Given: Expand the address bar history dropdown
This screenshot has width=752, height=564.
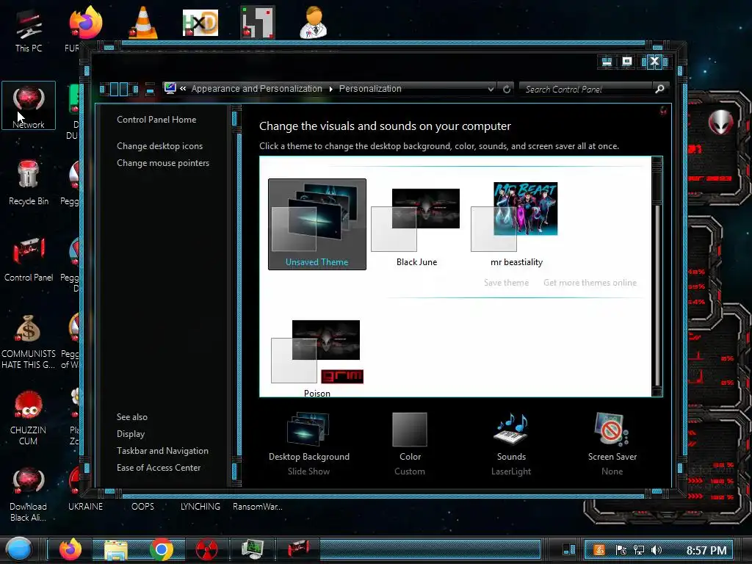Looking at the screenshot, I should [x=491, y=89].
